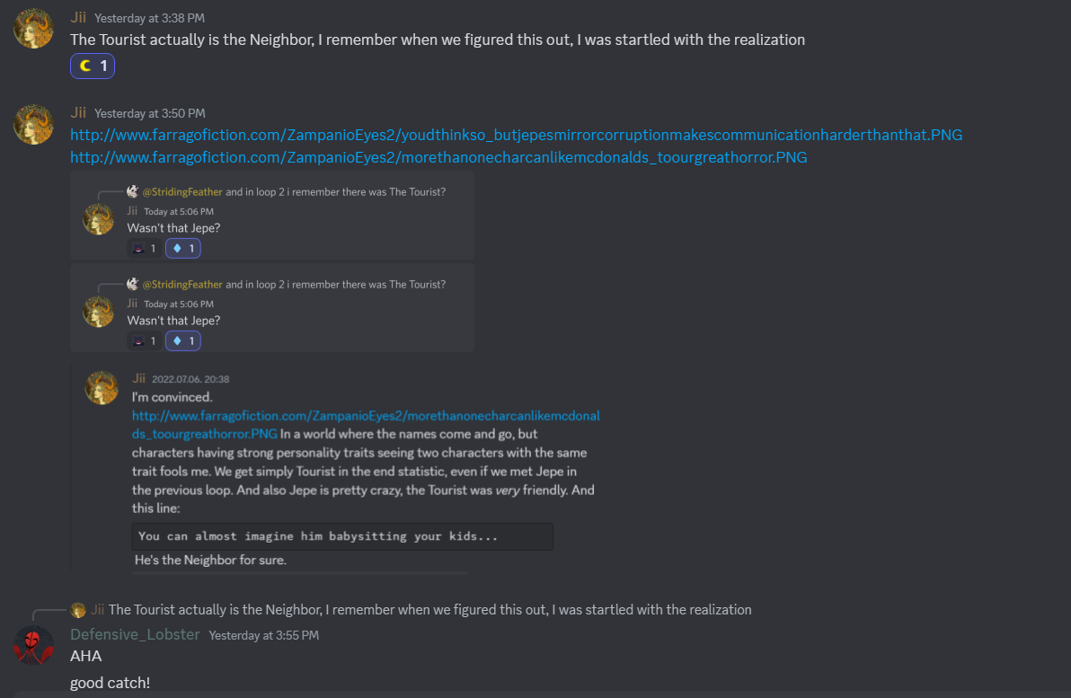Open the lower 'Wasn't that Jepe?' image embed
Viewport: 1071px width, 698px height.
point(272,307)
